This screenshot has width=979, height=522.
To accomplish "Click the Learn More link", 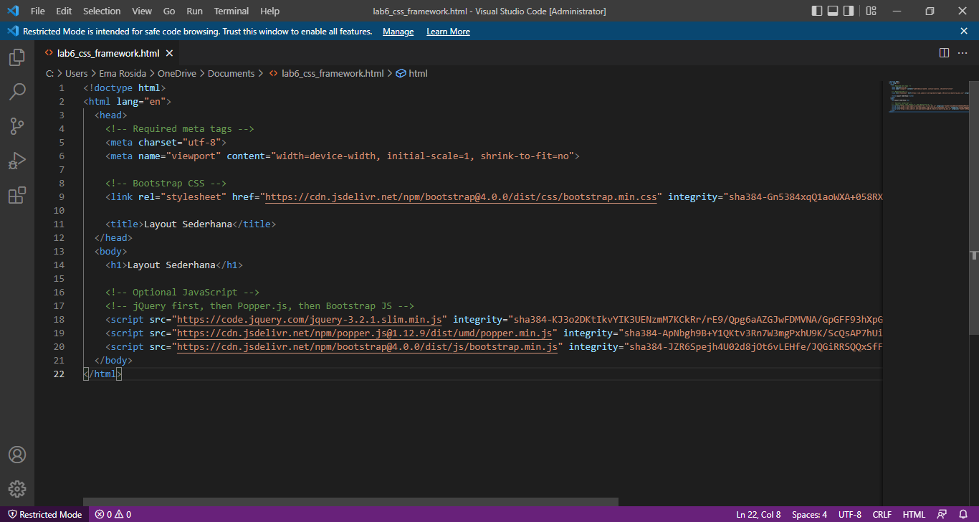I will pyautogui.click(x=448, y=32).
